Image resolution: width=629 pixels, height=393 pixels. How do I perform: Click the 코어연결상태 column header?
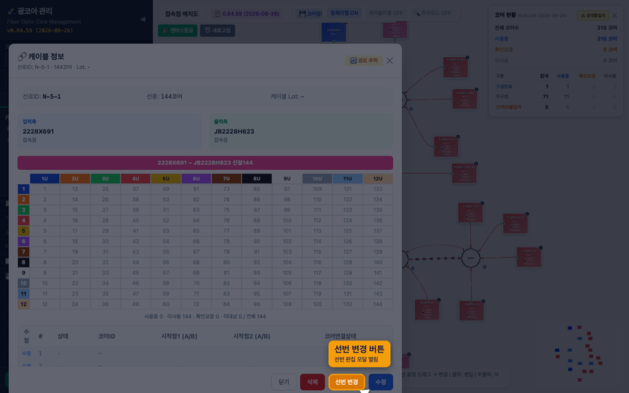coord(340,336)
